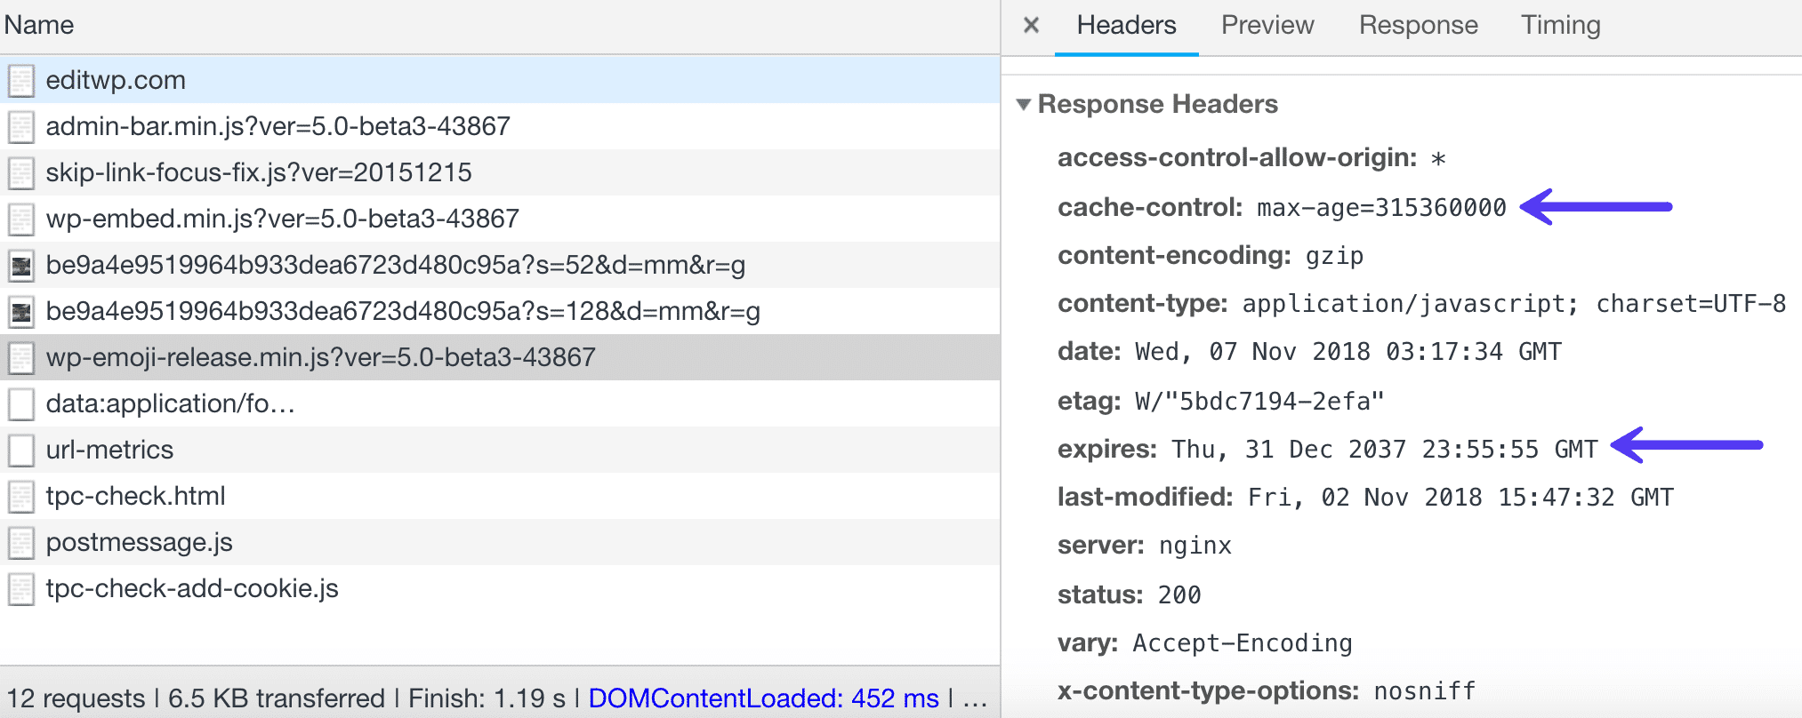Viewport: 1802px width, 718px height.
Task: Click the blank icon beside the data:application/fo request
Action: pyautogui.click(x=21, y=404)
